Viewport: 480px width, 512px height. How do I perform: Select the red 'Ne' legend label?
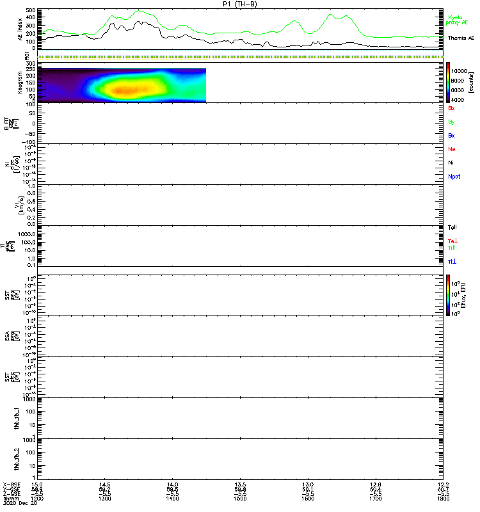coord(452,149)
